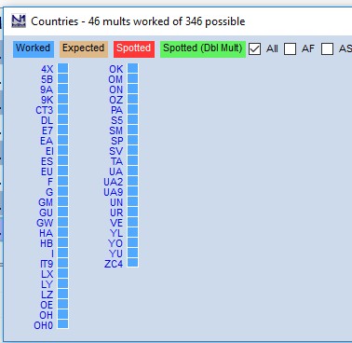Select the LZ country prefix

click(x=47, y=295)
